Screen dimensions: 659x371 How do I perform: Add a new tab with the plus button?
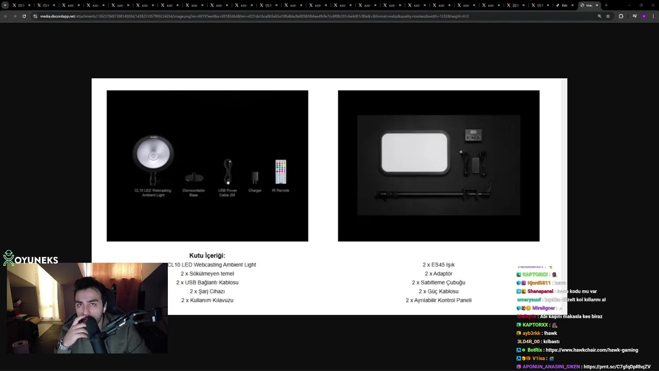pyautogui.click(x=606, y=5)
